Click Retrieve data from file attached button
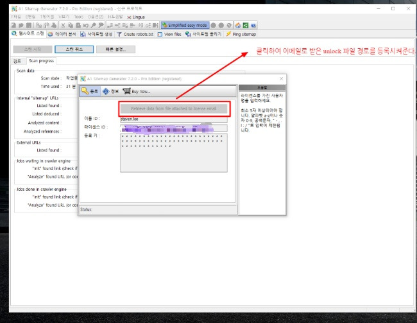 (174, 109)
